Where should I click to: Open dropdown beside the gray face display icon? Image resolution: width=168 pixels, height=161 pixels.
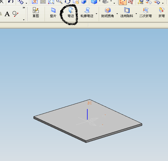pos(111,1)
